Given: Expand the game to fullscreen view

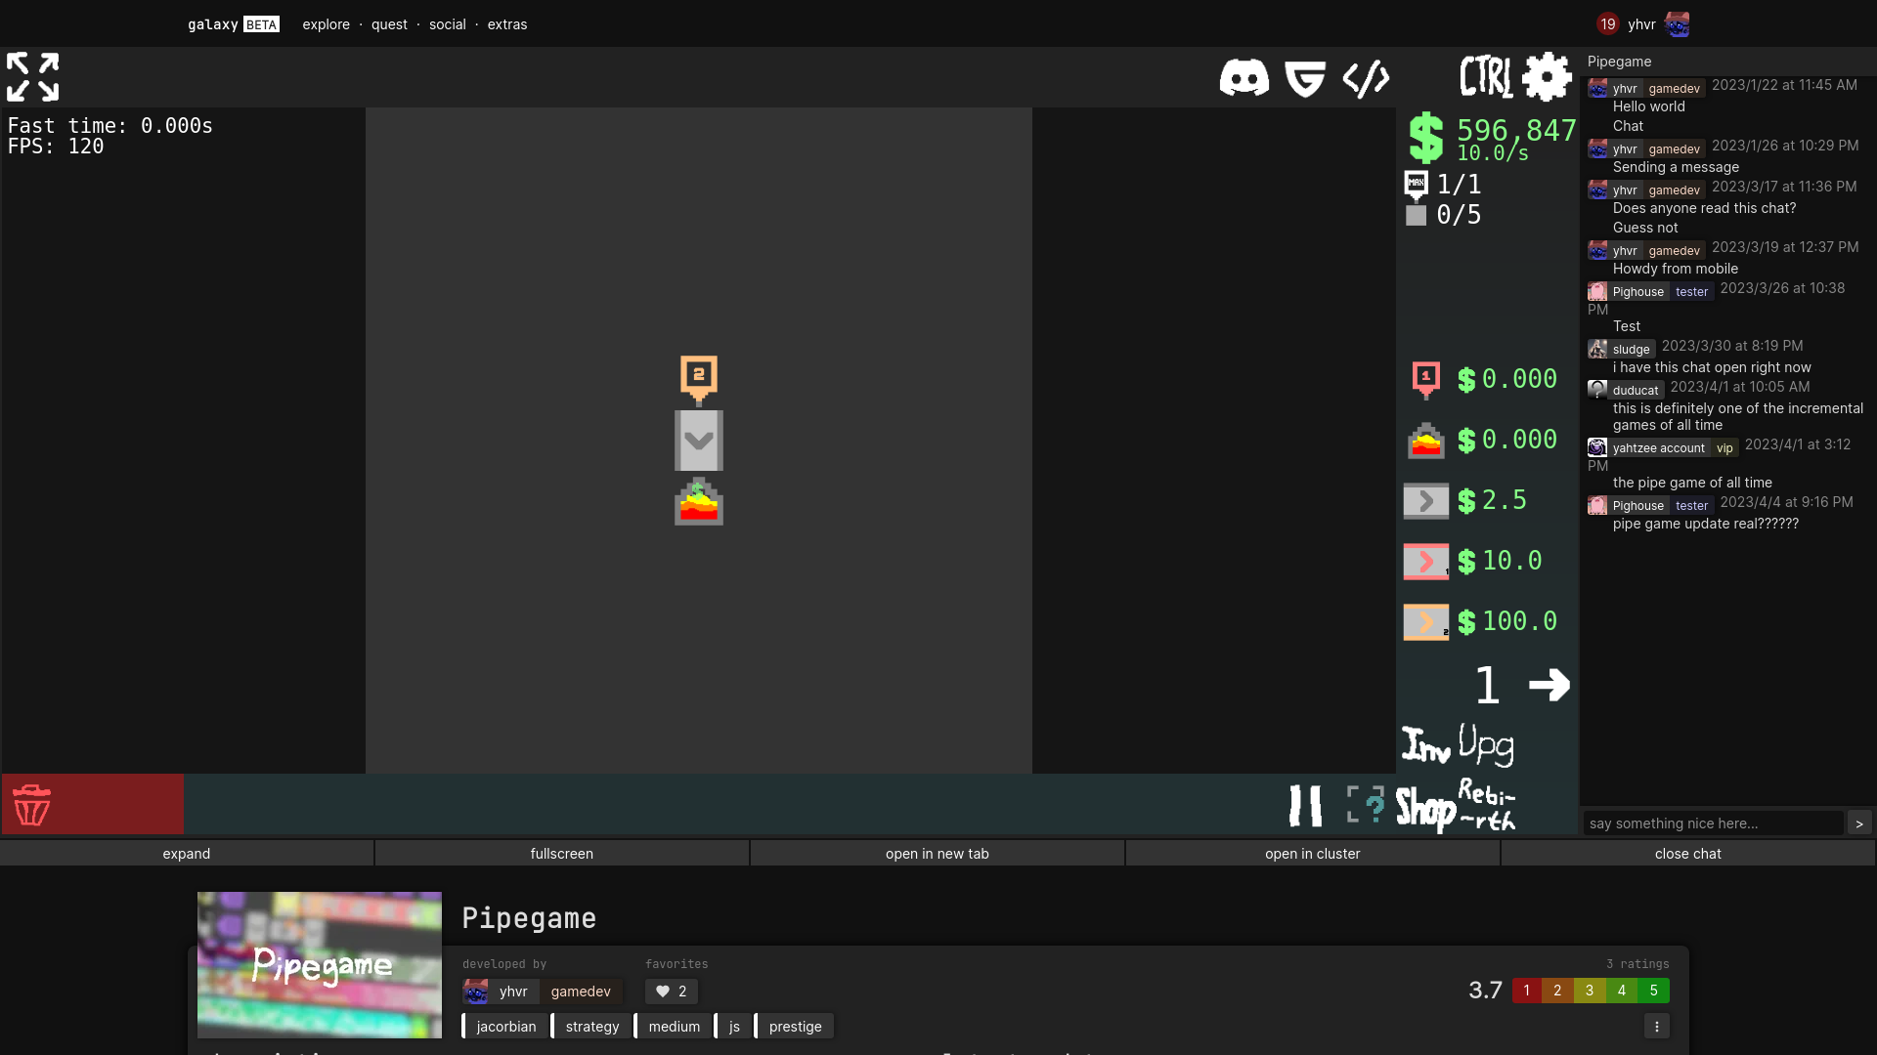Looking at the screenshot, I should [x=562, y=853].
